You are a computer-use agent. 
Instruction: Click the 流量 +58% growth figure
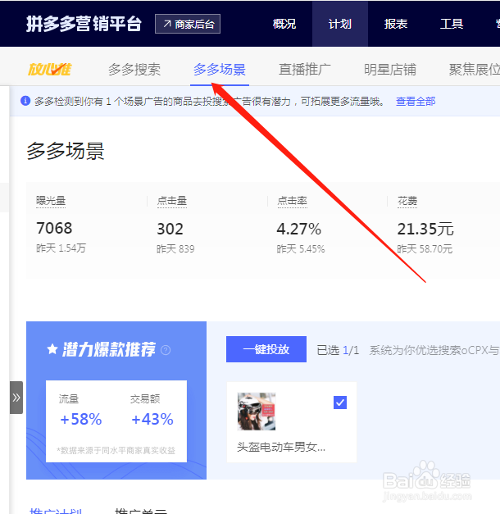[x=80, y=419]
